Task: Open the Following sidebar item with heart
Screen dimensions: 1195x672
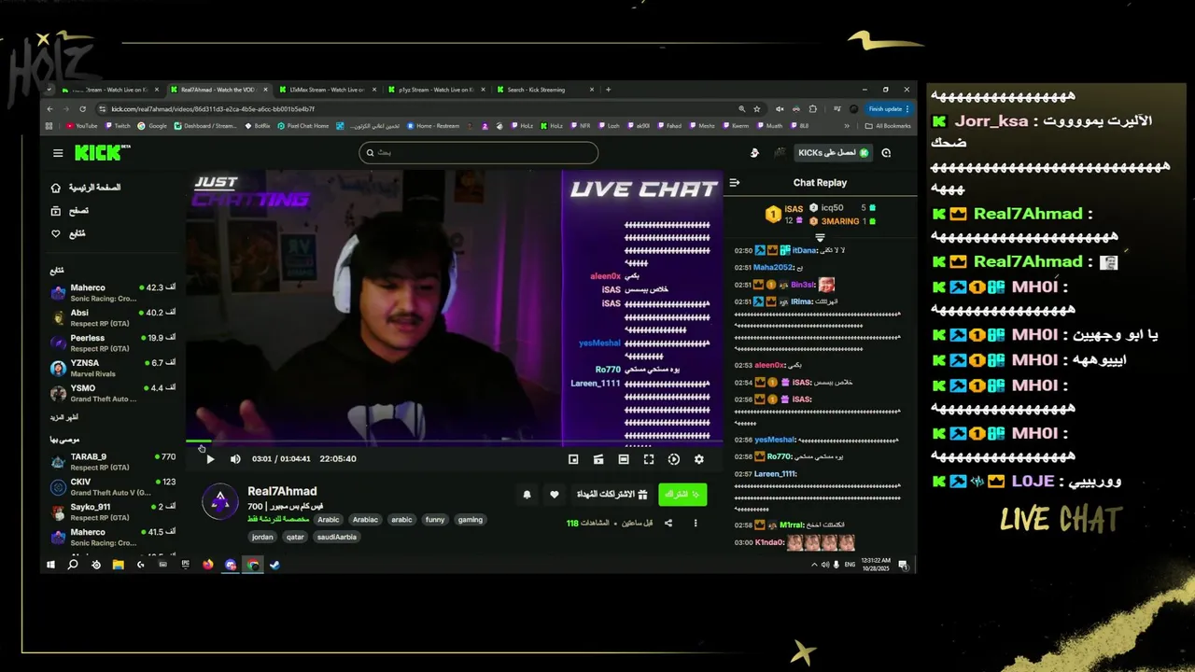Action: 68,233
